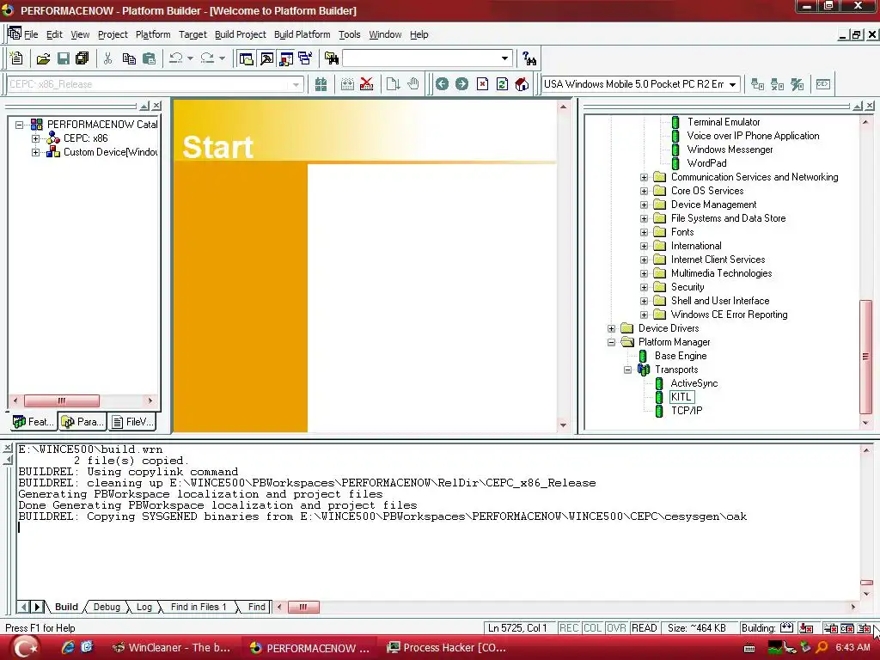The image size is (880, 660).
Task: Click the Build and Sysgen keyboard-like icon
Action: 347,84
